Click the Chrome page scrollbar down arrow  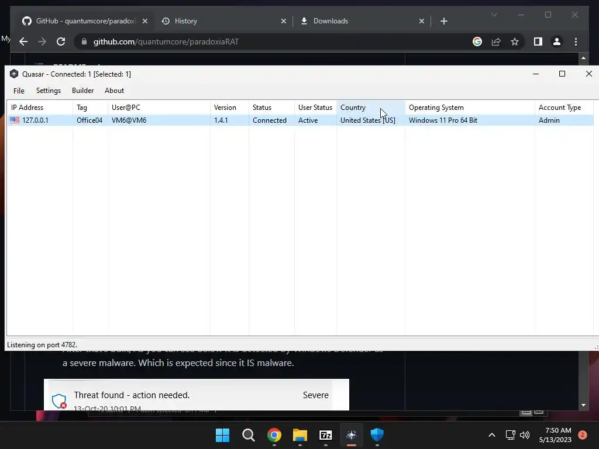[x=583, y=405]
